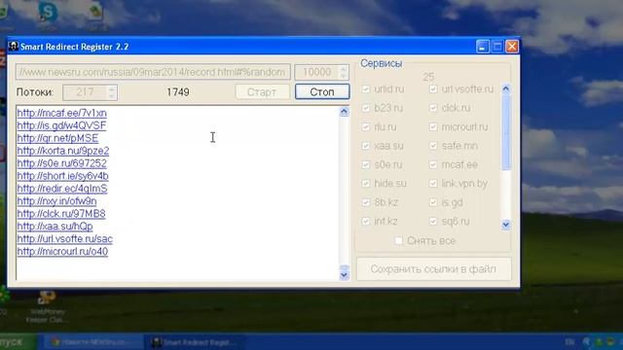Toggle the xaa.su service checkbox

pyautogui.click(x=366, y=145)
